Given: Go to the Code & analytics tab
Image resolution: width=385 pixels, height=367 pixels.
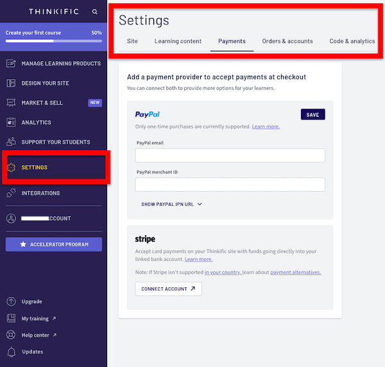Looking at the screenshot, I should click(x=352, y=41).
